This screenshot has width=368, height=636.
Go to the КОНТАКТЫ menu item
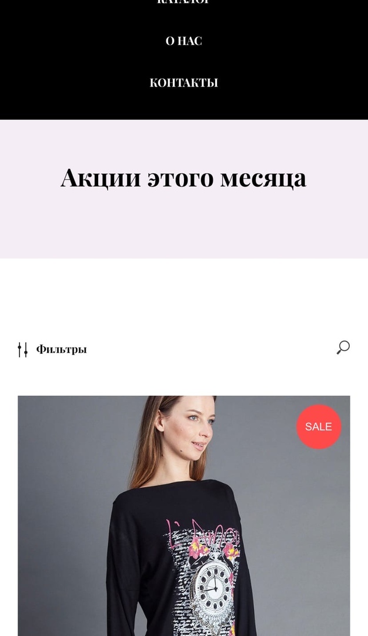[x=184, y=83]
